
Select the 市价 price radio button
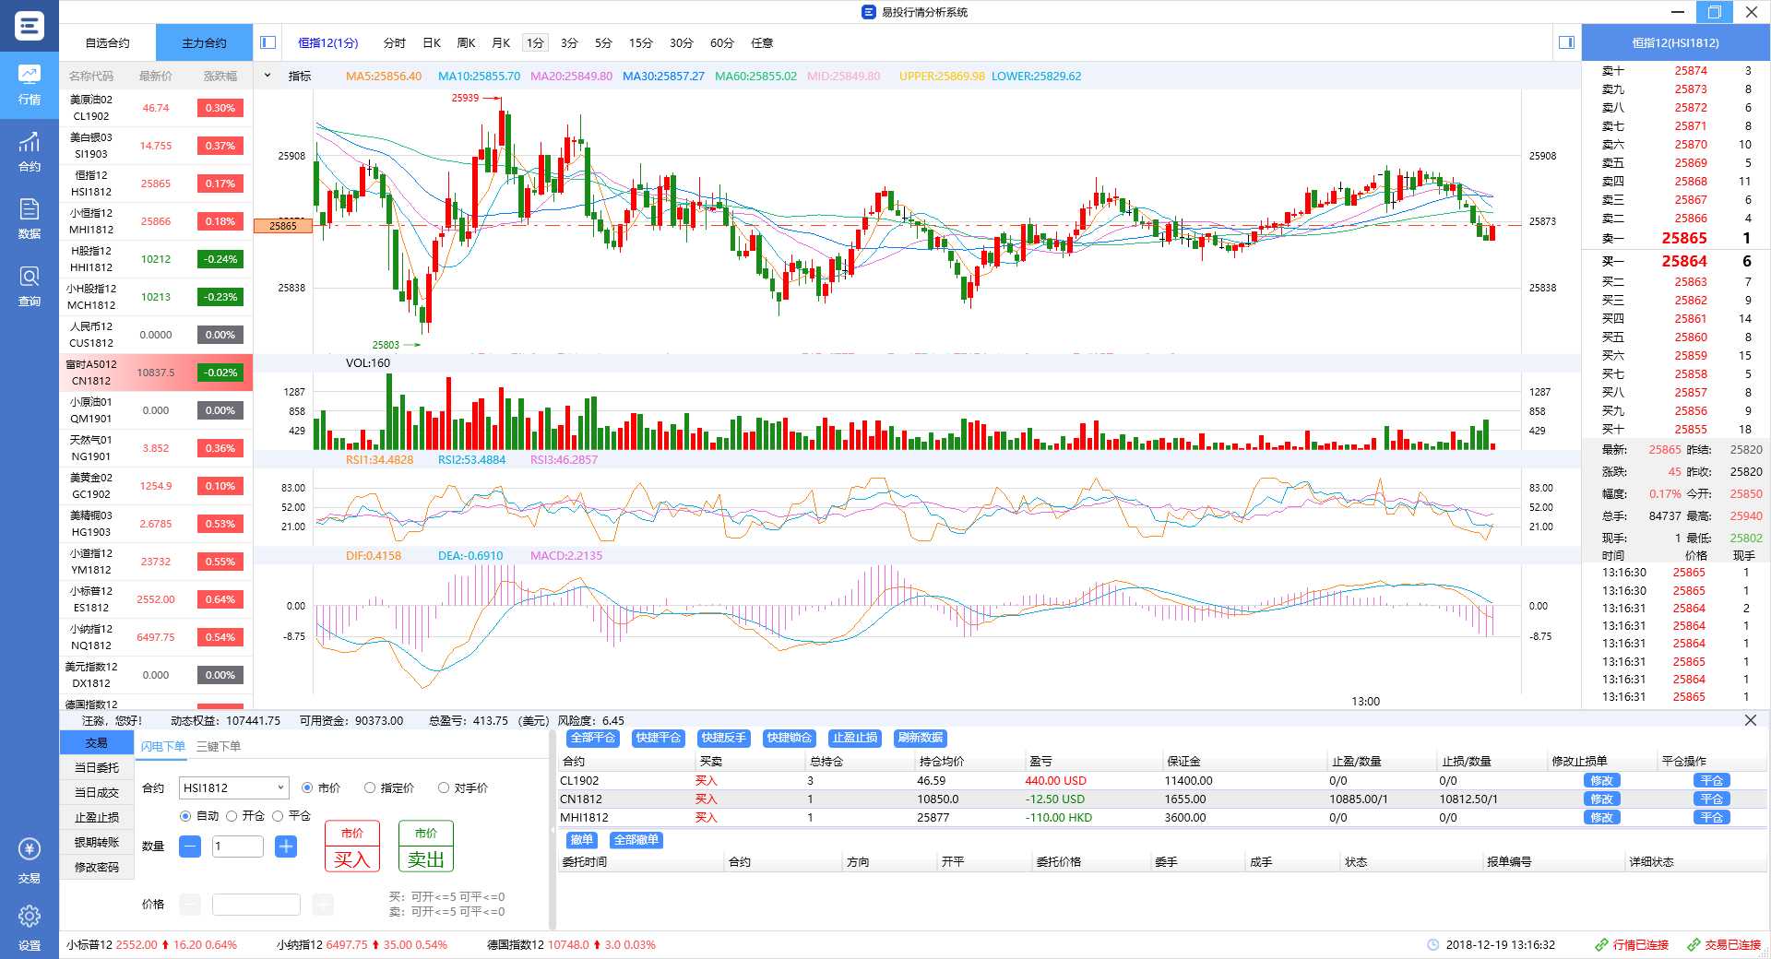[308, 788]
